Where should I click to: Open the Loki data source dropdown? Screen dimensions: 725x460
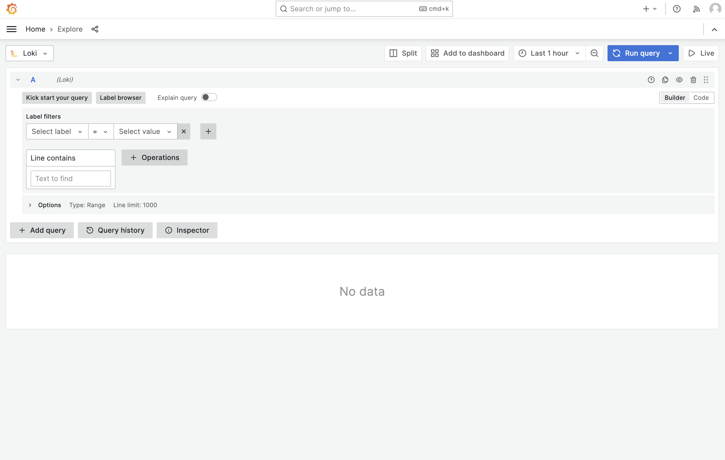coord(30,53)
